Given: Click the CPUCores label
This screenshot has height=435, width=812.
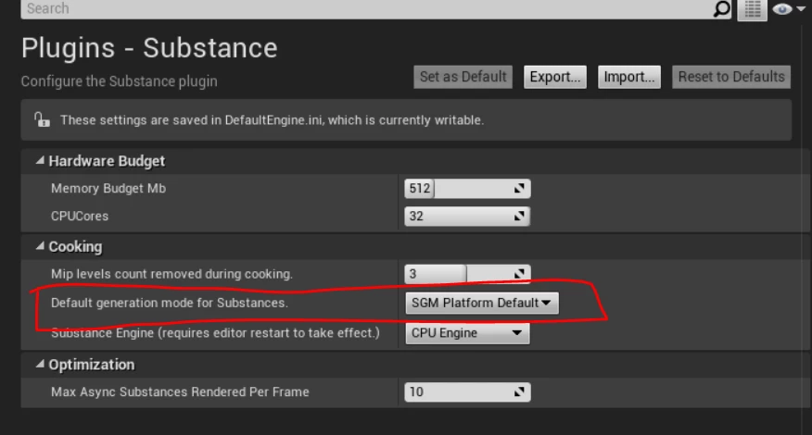Looking at the screenshot, I should [80, 217].
